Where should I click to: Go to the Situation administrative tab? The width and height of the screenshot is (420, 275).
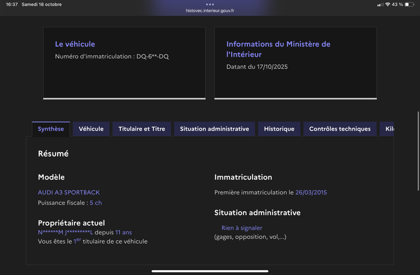click(x=214, y=129)
